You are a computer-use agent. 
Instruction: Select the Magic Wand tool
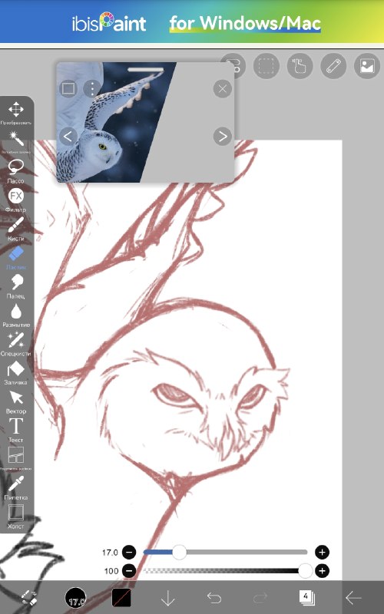(15, 141)
